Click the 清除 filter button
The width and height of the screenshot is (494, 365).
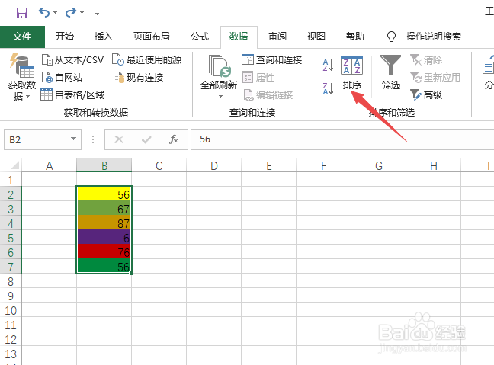426,60
